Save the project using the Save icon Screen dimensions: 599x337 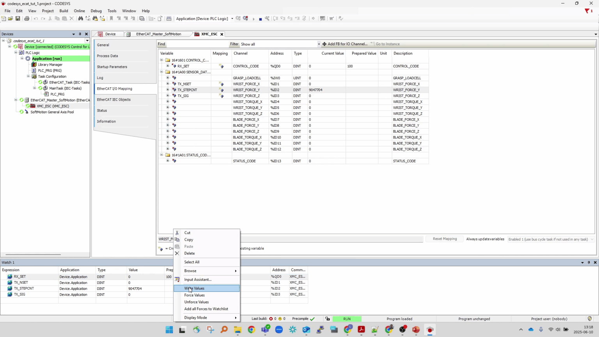tap(18, 18)
